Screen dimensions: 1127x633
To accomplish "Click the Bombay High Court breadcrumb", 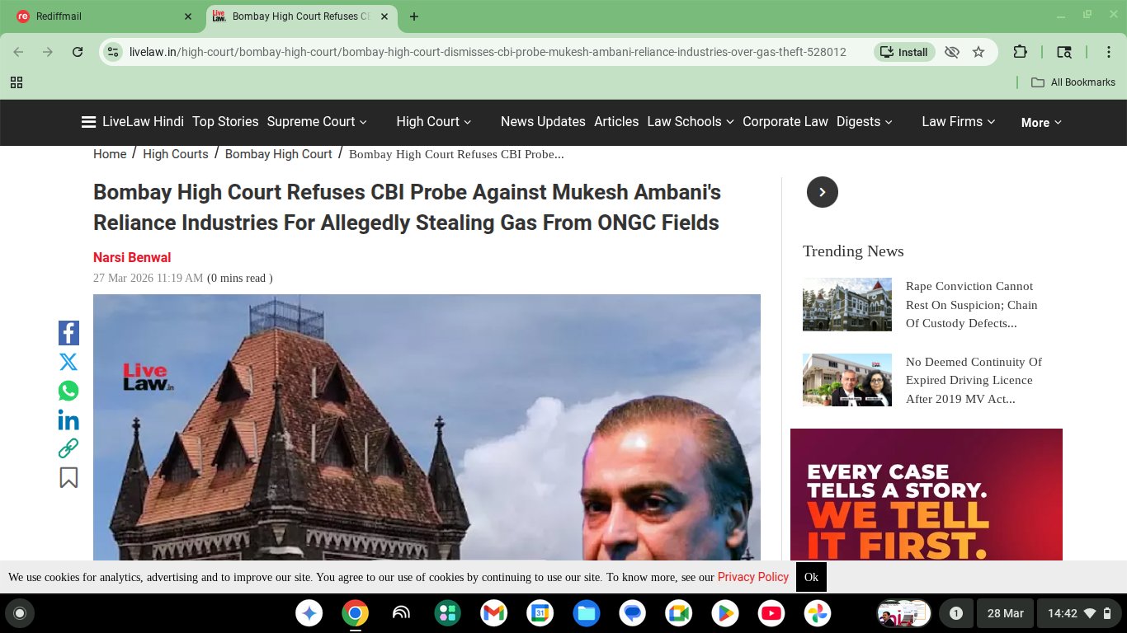I will [x=279, y=154].
